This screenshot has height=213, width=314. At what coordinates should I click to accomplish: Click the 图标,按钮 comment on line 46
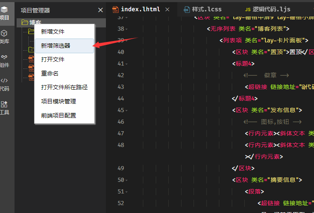coord(272,122)
